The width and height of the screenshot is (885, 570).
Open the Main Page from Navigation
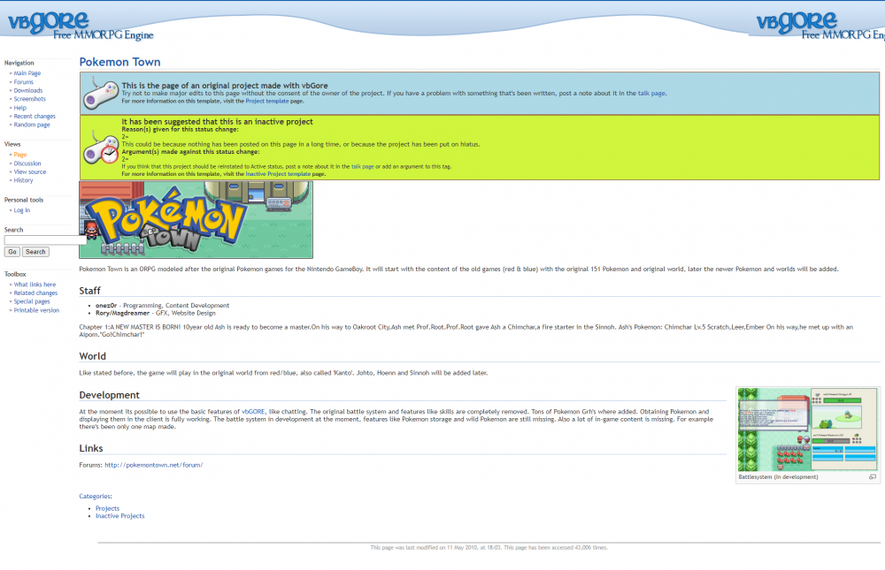point(27,72)
